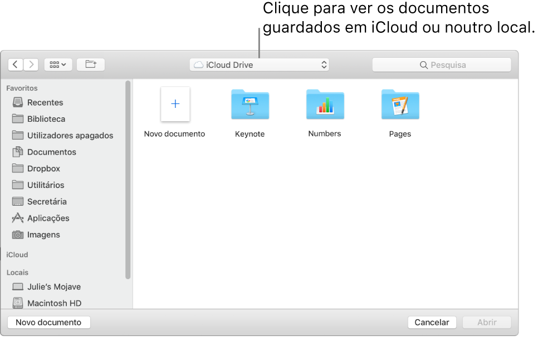Image resolution: width=538 pixels, height=337 pixels.
Task: Click the Cancelar button
Action: coord(432,323)
